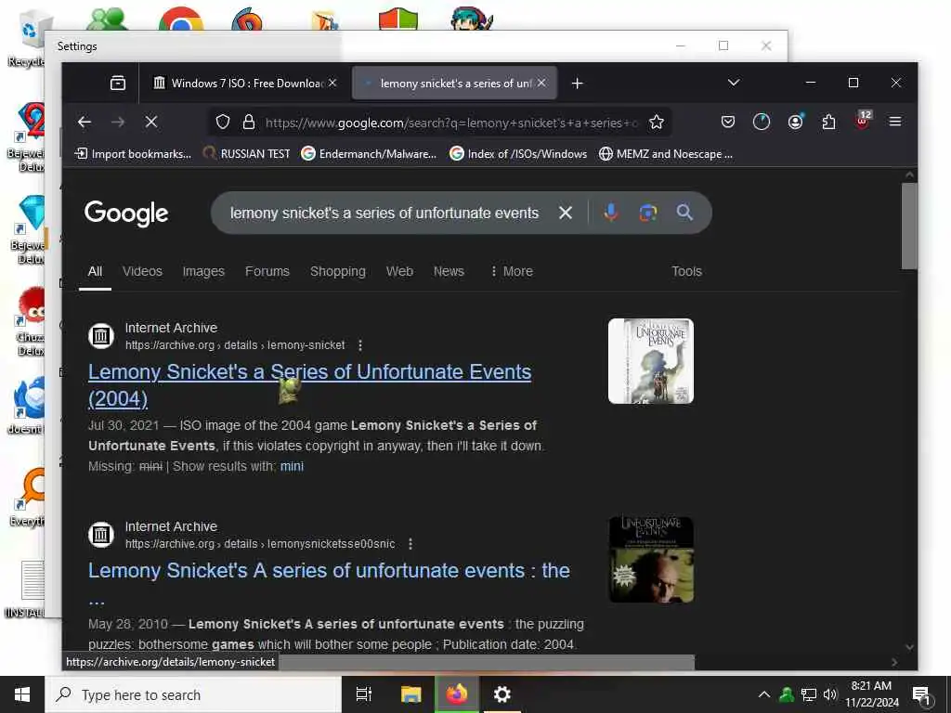Go back to the previous page
951x713 pixels.
(85, 123)
